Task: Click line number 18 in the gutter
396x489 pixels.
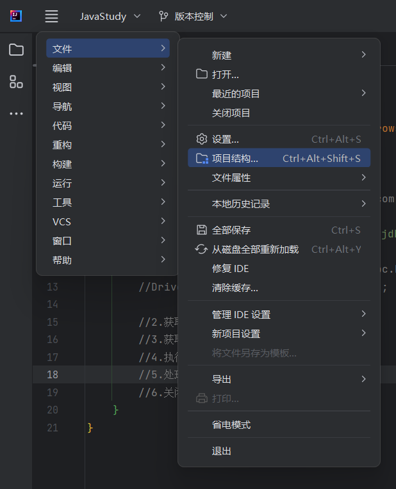Action: point(53,374)
